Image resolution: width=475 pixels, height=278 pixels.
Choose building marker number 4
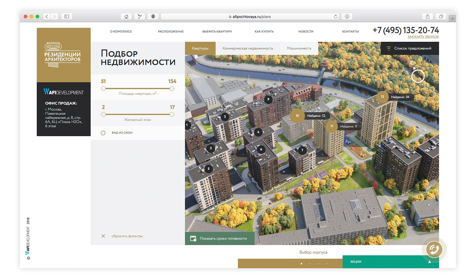coord(258,132)
